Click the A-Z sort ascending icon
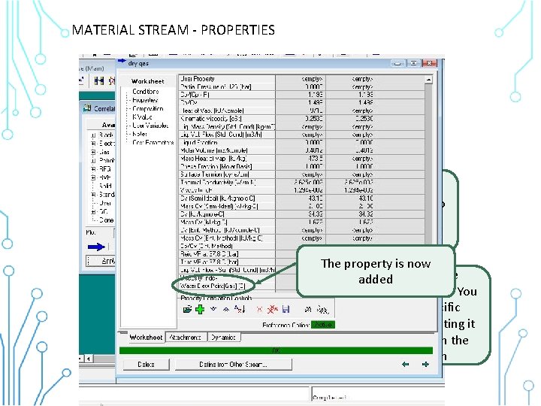 tap(240, 309)
